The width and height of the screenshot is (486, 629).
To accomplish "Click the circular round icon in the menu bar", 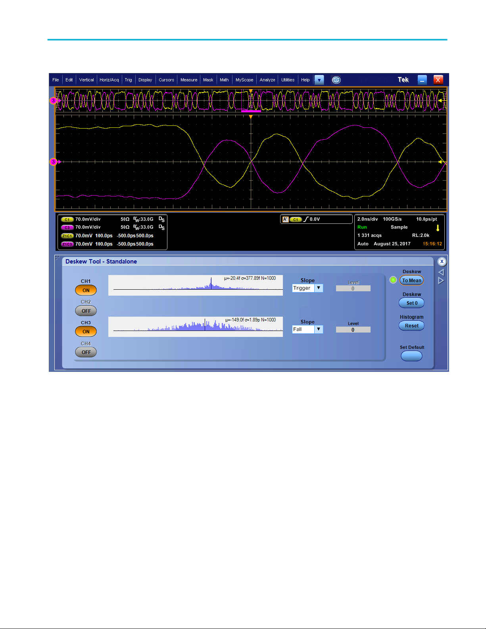I will [336, 80].
